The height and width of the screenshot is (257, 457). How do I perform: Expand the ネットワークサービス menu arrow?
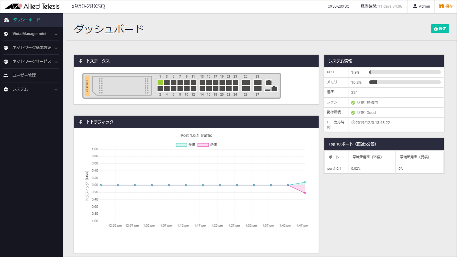click(x=56, y=62)
